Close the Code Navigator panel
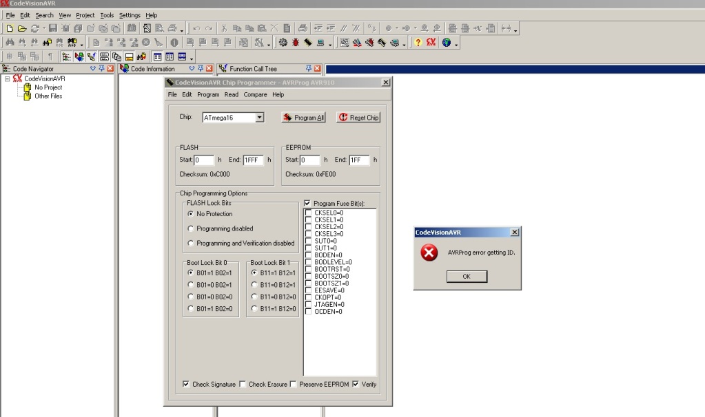 pyautogui.click(x=110, y=68)
